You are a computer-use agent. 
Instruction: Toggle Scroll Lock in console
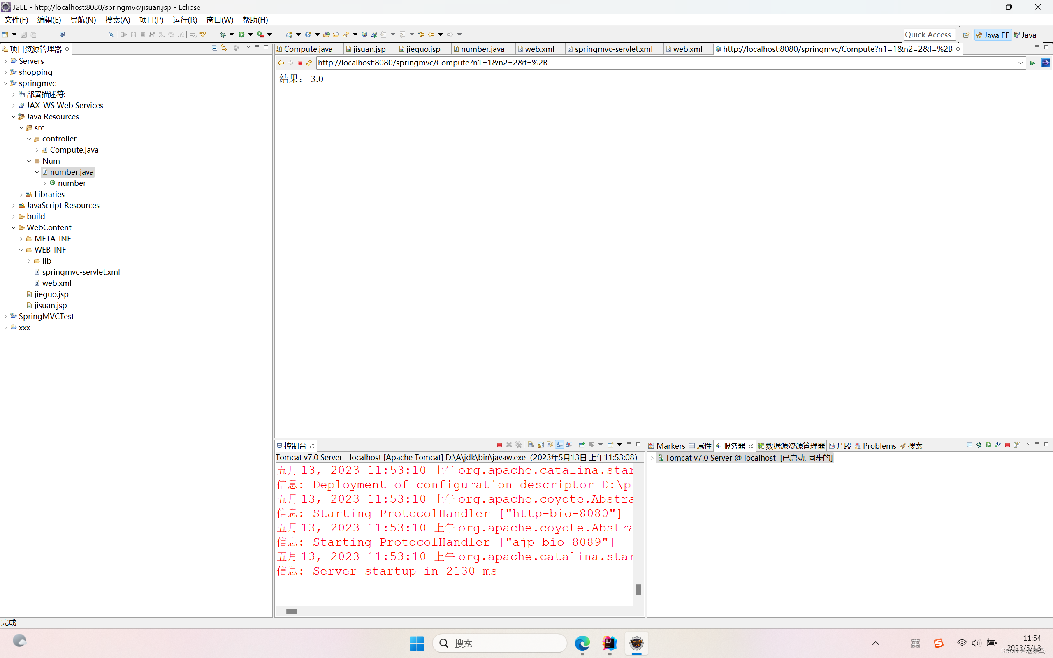click(540, 445)
